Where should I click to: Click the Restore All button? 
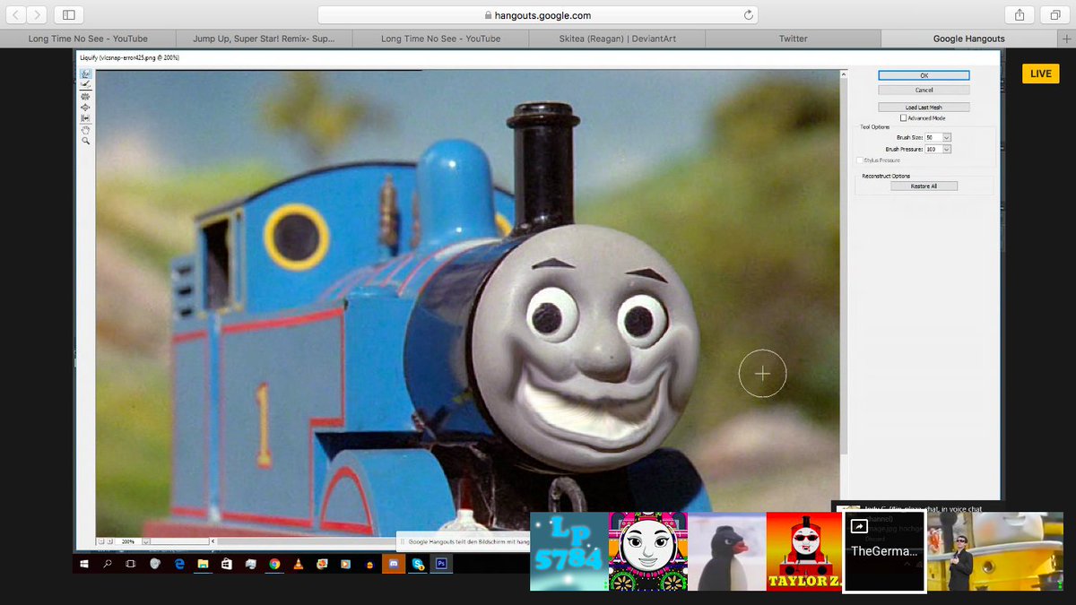coord(924,186)
